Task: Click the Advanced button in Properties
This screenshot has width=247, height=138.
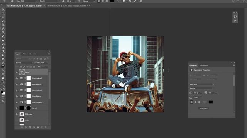Action: [x=204, y=108]
